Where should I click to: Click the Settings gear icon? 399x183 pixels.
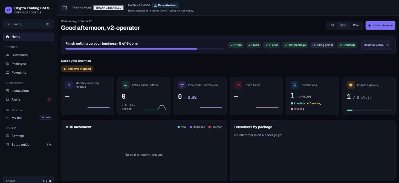7,136
